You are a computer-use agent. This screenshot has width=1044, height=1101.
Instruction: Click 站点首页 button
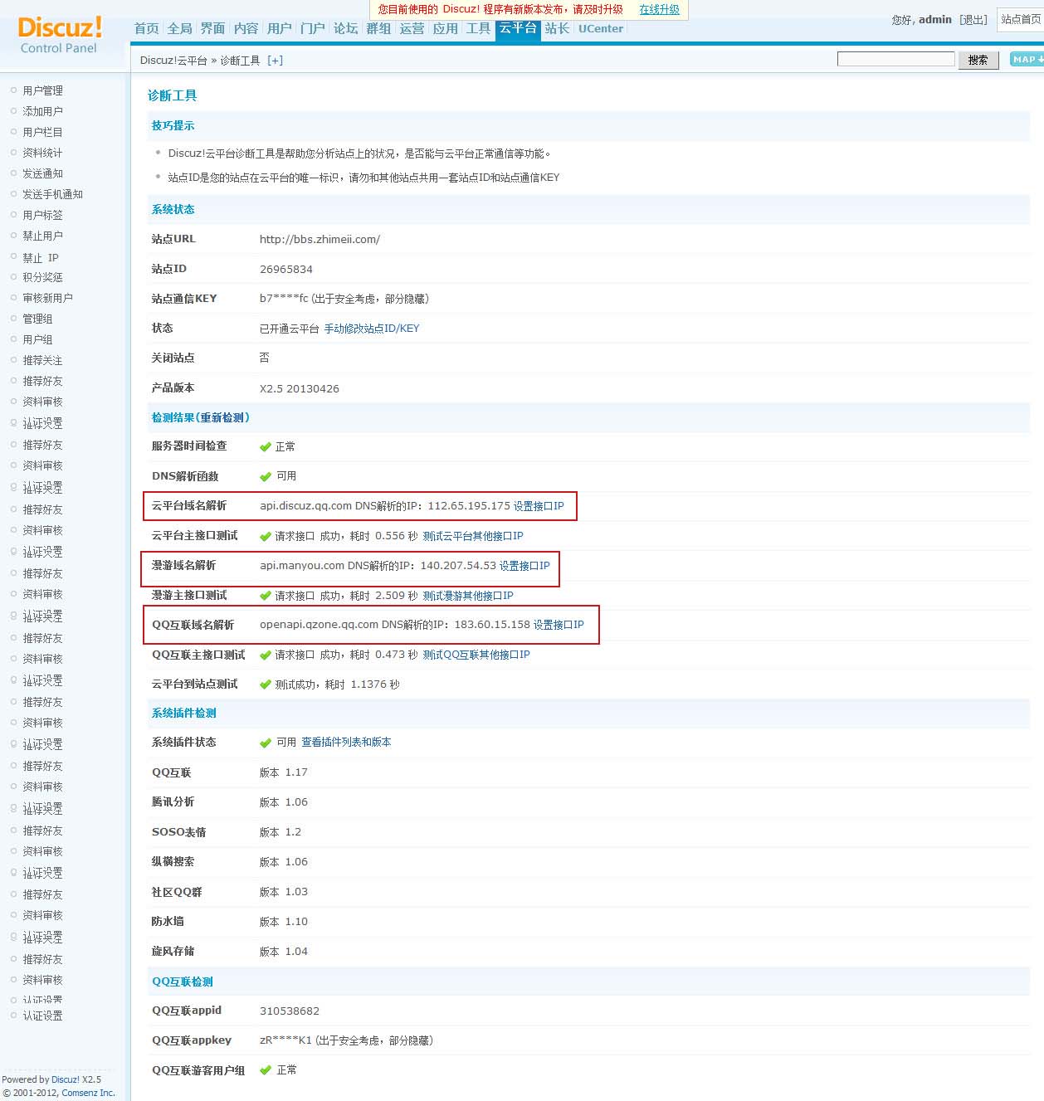[x=1021, y=20]
